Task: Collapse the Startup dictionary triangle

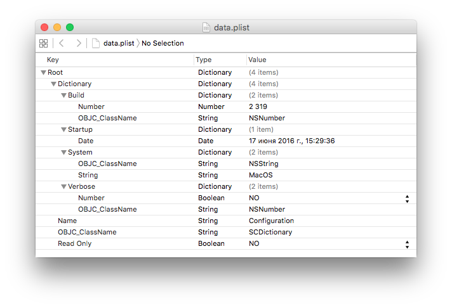Action: tap(63, 129)
